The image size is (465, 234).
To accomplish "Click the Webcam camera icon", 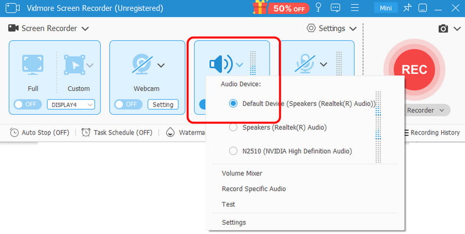I will (x=142, y=65).
